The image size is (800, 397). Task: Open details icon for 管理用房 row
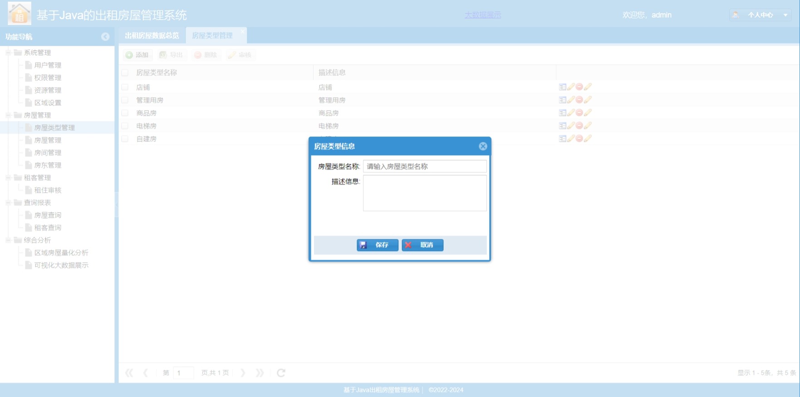click(x=563, y=100)
